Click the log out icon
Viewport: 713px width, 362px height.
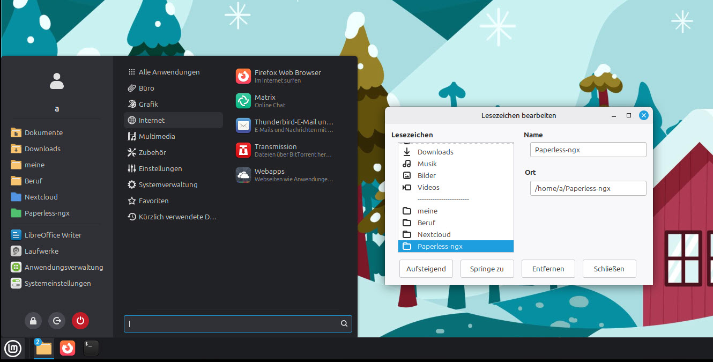[57, 321]
